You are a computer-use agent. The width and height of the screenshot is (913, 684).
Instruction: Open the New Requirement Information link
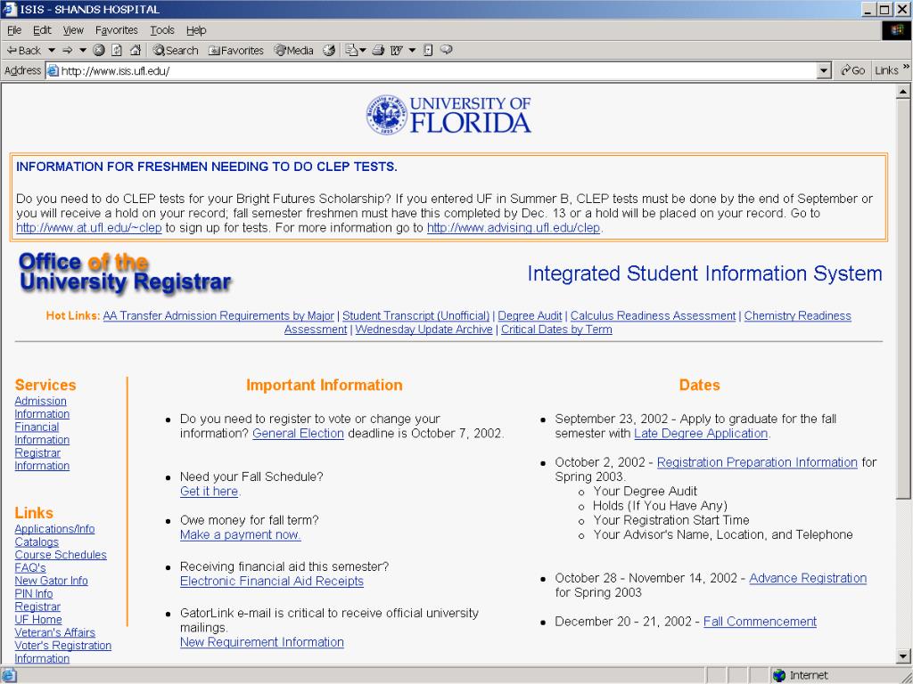coord(262,642)
